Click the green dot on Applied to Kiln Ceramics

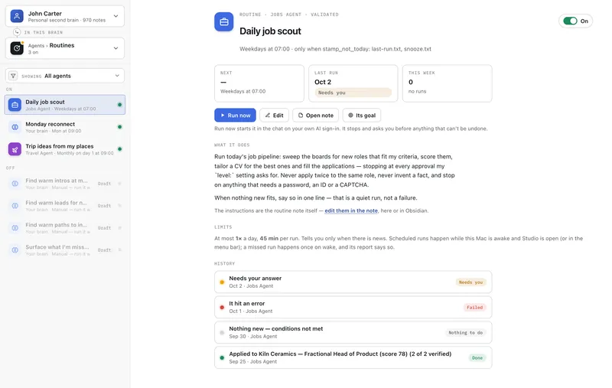click(222, 357)
